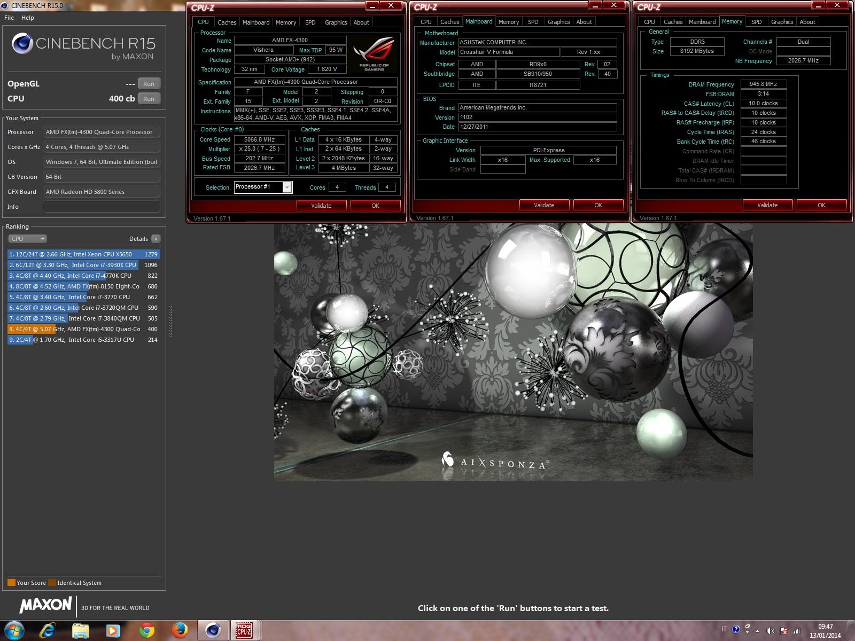The width and height of the screenshot is (855, 641).
Task: Select ranking row Intel Core i7-3840QM
Action: pyautogui.click(x=84, y=318)
